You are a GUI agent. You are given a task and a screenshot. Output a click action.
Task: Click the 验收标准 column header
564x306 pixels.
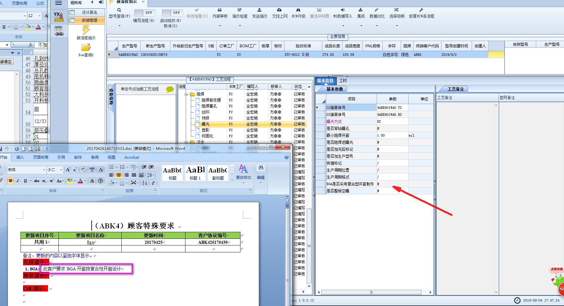click(303, 46)
